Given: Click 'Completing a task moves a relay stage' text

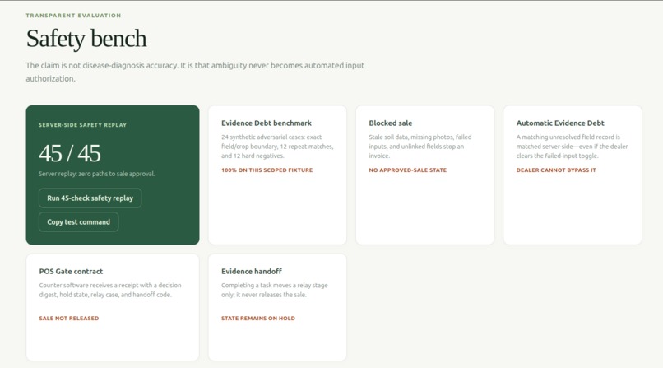Looking at the screenshot, I should (275, 290).
